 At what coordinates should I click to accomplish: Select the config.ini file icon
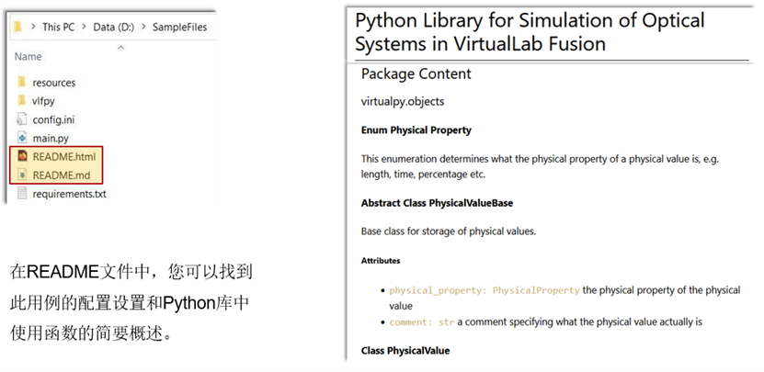[x=21, y=119]
